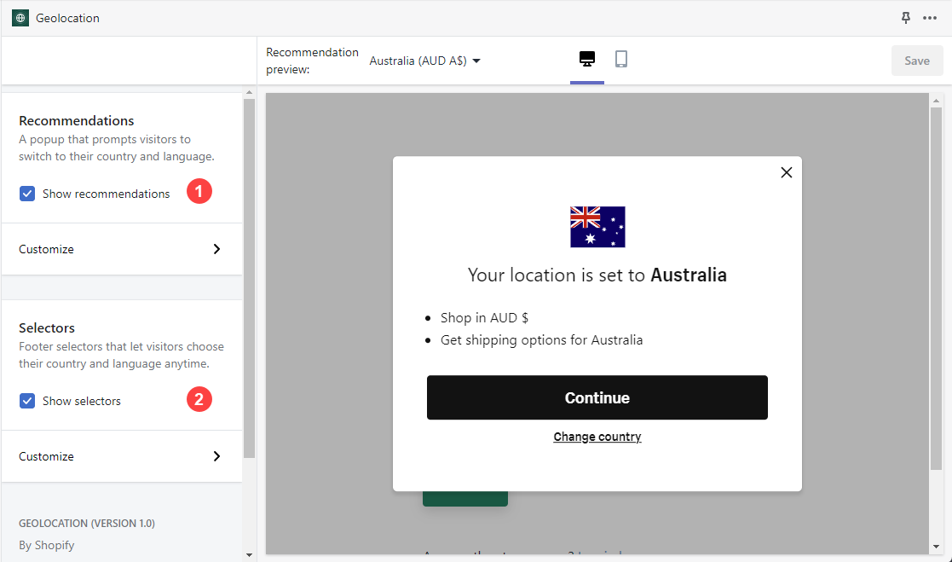Viewport: 952px width, 562px height.
Task: Click the Geolocation globe app icon
Action: [20, 18]
